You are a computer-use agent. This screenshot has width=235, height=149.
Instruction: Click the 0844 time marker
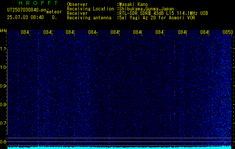click(x=93, y=32)
